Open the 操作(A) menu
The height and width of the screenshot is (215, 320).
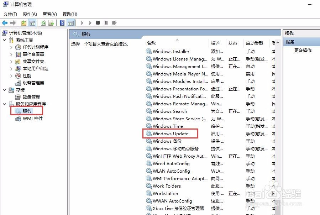(x=30, y=14)
